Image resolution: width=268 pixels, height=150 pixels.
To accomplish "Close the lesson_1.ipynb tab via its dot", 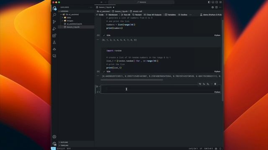I will coord(113,7).
